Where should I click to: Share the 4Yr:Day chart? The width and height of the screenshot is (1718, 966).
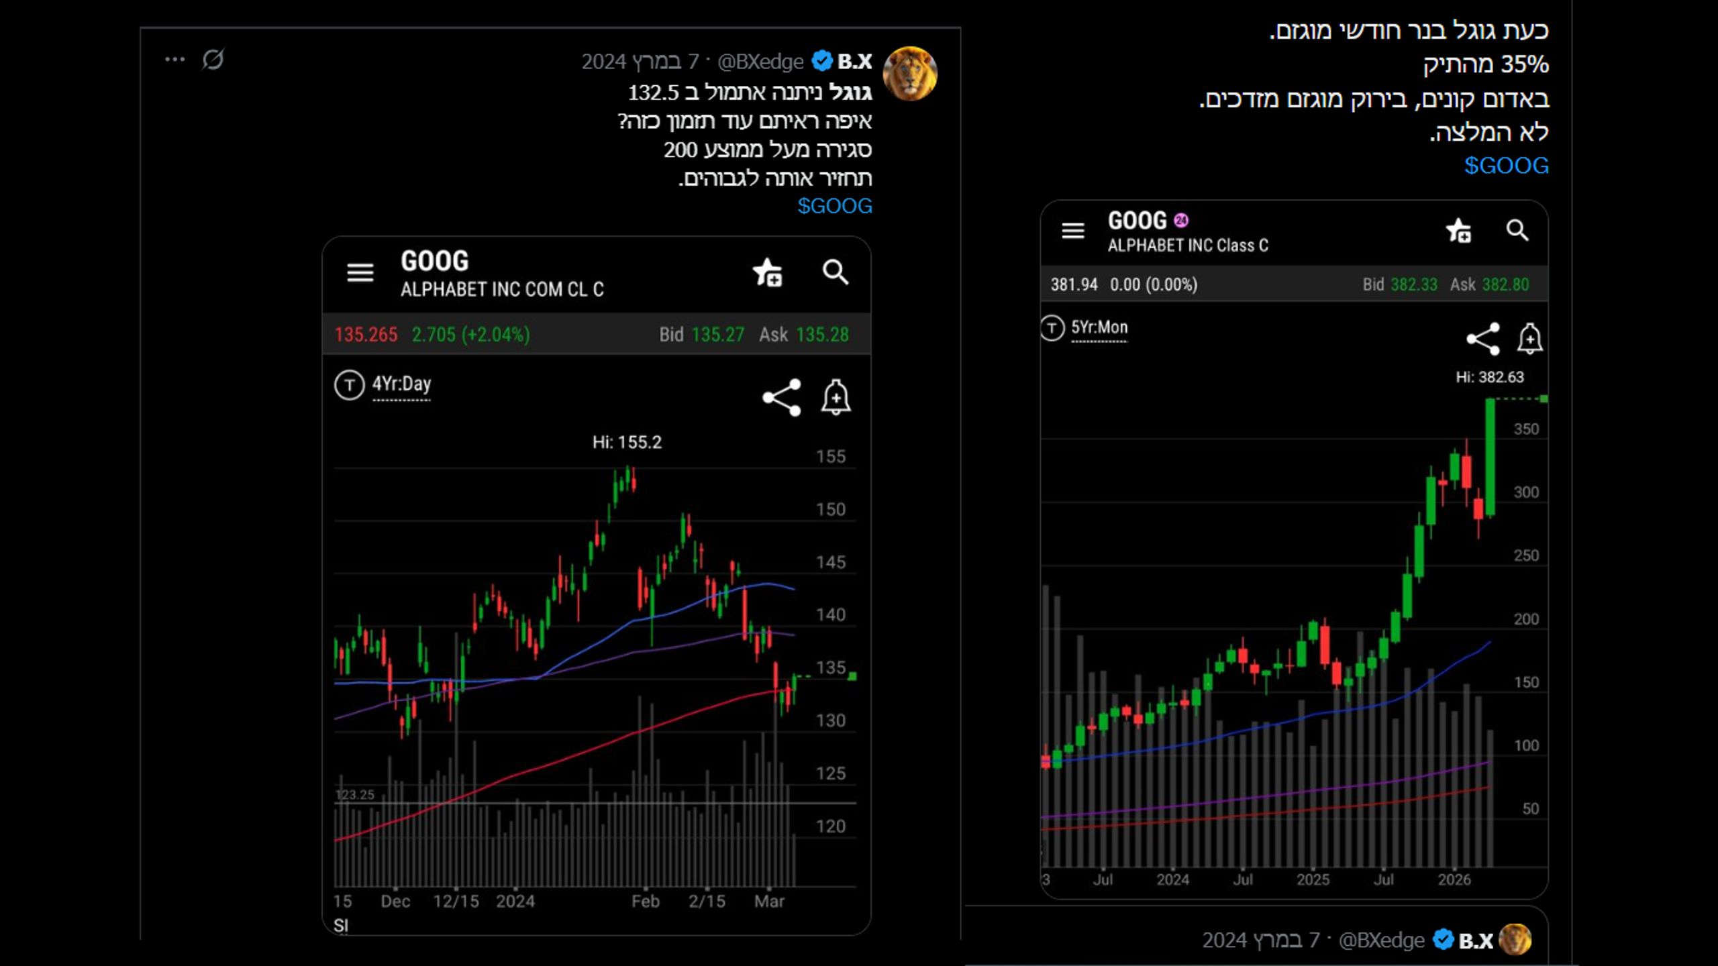click(782, 398)
